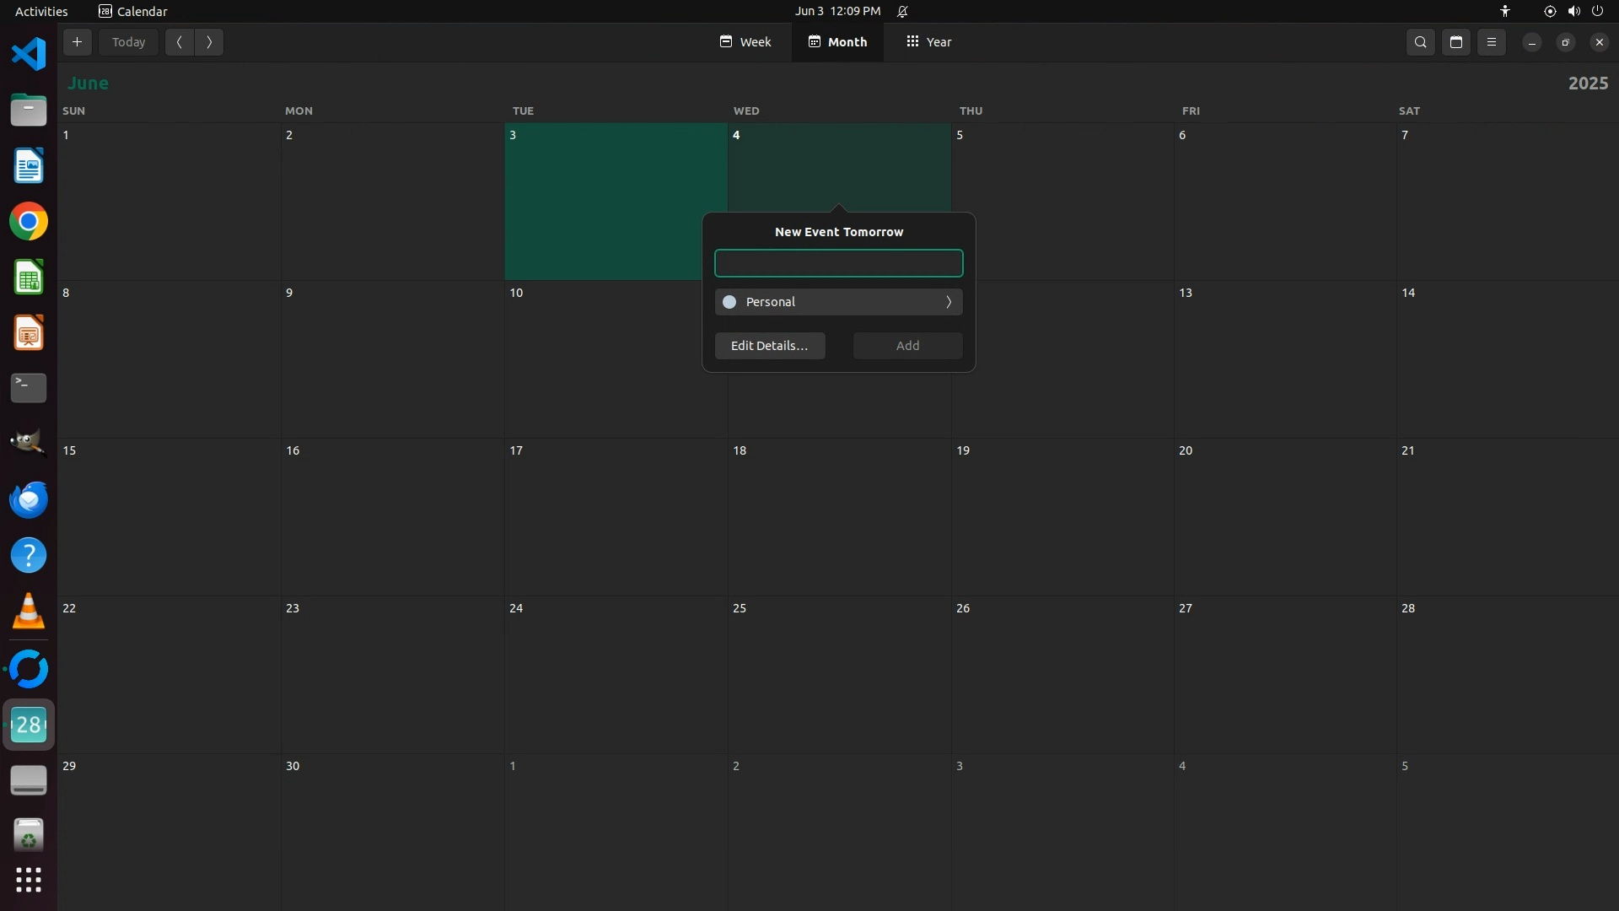Click the Edit Details… button

[x=769, y=346]
